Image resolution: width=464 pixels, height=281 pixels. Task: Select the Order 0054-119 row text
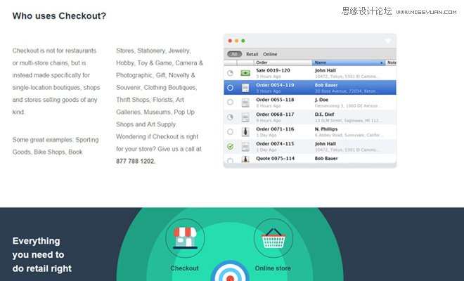[x=275, y=85]
